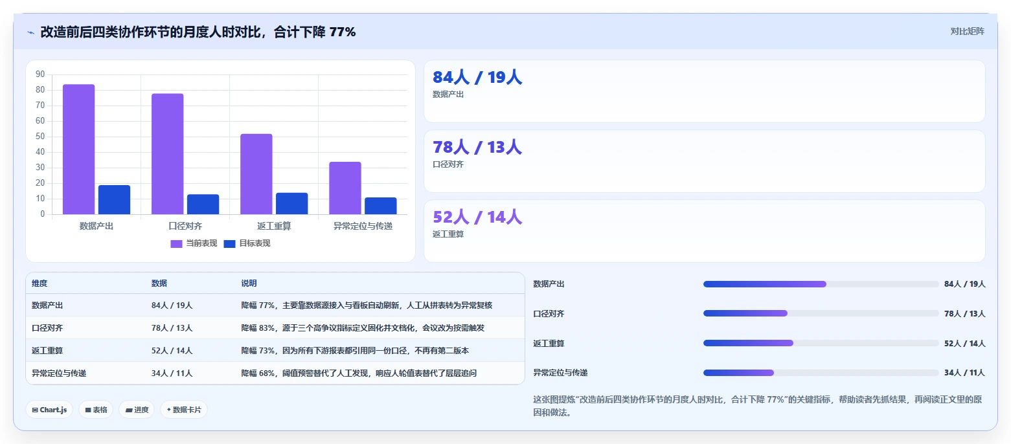Click the purple 当前表现 legend swatch

tap(176, 244)
